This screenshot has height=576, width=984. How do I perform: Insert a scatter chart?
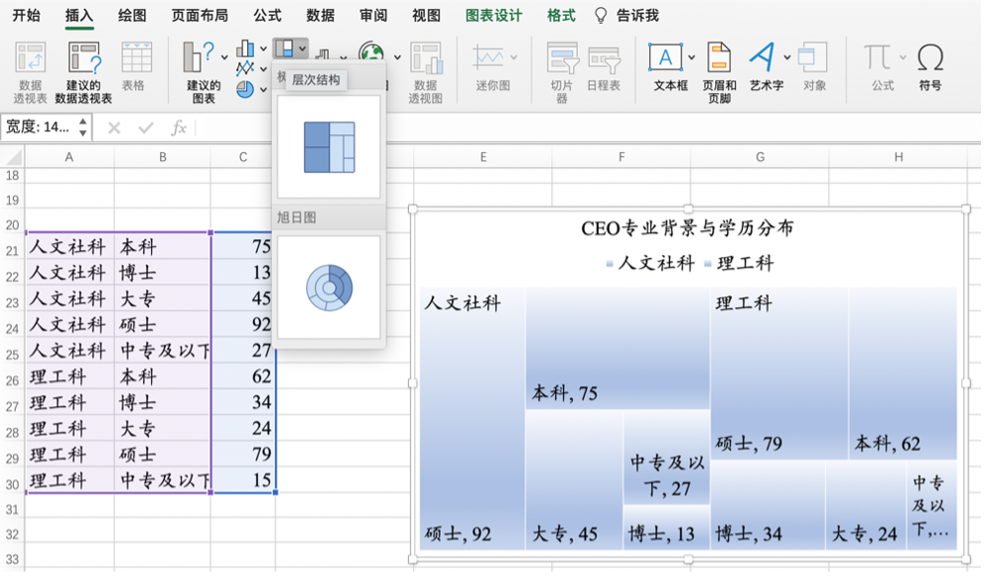click(x=245, y=67)
